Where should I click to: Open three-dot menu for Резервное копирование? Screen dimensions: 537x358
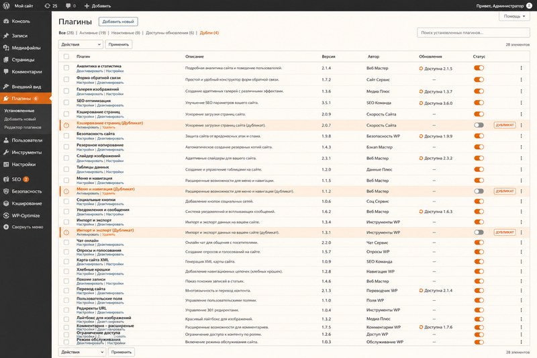tap(521, 147)
